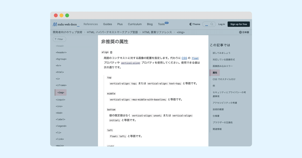Screen dimensions: 302x158
Task: Select <iframe> in the element sidebar
Action: pos(61,85)
